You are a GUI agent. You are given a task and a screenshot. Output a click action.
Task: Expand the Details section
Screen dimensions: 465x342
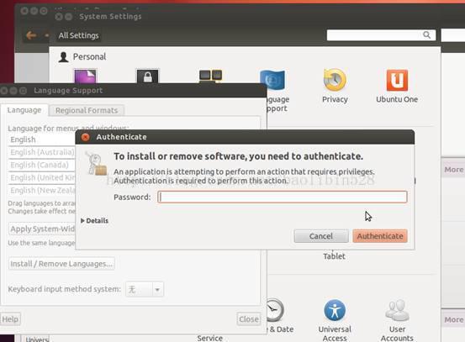coord(95,220)
